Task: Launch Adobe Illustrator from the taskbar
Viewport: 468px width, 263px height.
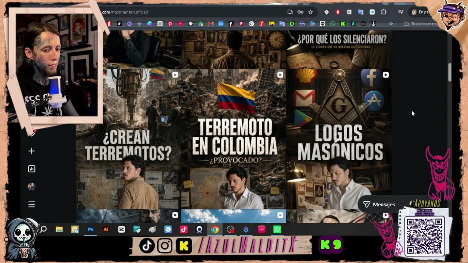Action: pyautogui.click(x=106, y=229)
